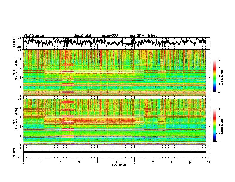Click the "3" minute tick on Time axis
The width and height of the screenshot is (235, 182).
pyautogui.click(x=79, y=162)
